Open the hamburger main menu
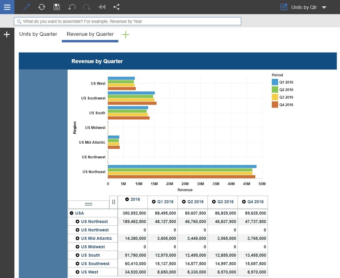Screen dimensions: 340x278 [x=7, y=7]
